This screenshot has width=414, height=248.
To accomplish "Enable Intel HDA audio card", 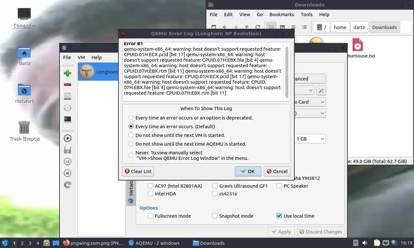I will tap(162, 194).
